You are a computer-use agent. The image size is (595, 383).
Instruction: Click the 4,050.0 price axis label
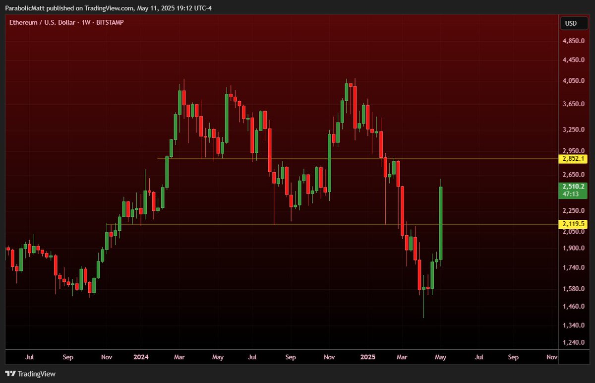573,81
